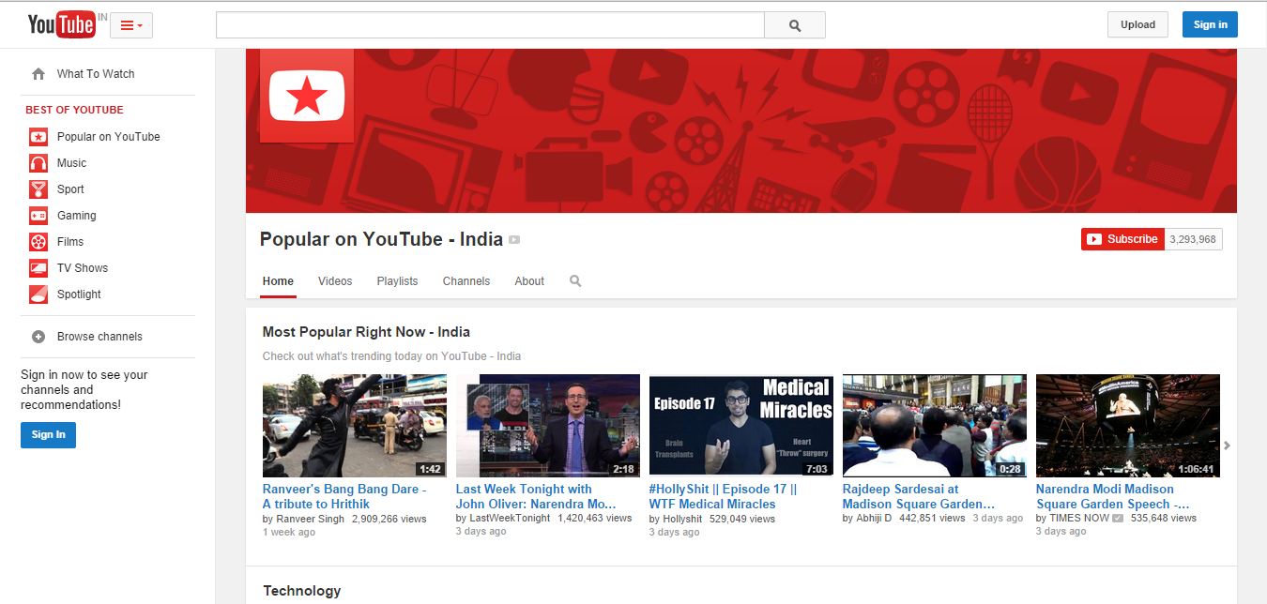
Task: Open Browse channels link
Action: coord(99,337)
